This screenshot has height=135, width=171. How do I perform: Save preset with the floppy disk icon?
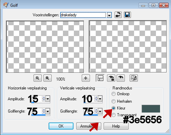coord(127,15)
